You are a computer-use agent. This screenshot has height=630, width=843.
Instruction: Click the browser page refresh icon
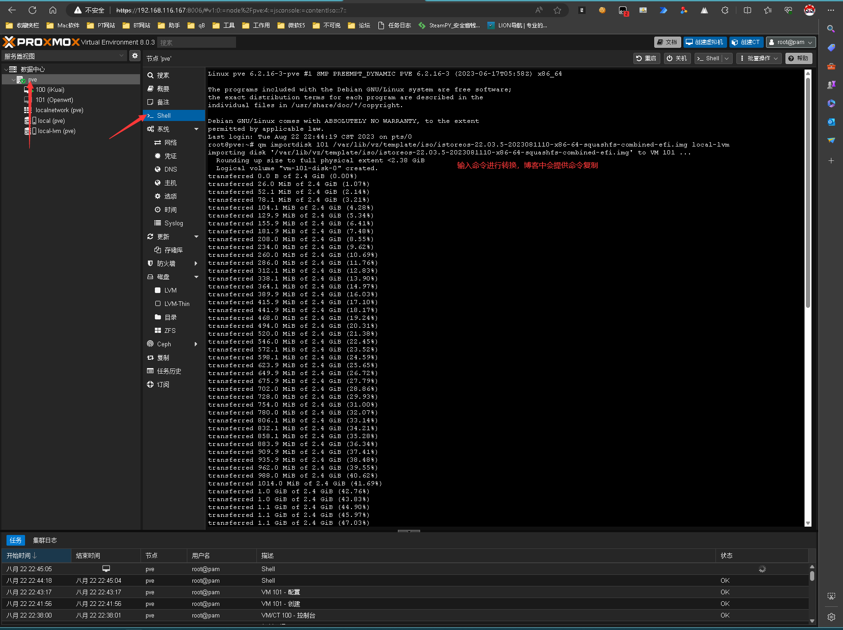tap(32, 10)
